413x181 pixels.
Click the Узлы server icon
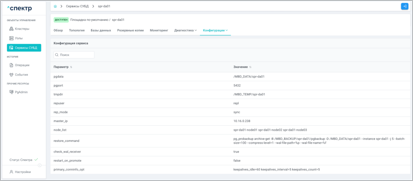(11, 38)
